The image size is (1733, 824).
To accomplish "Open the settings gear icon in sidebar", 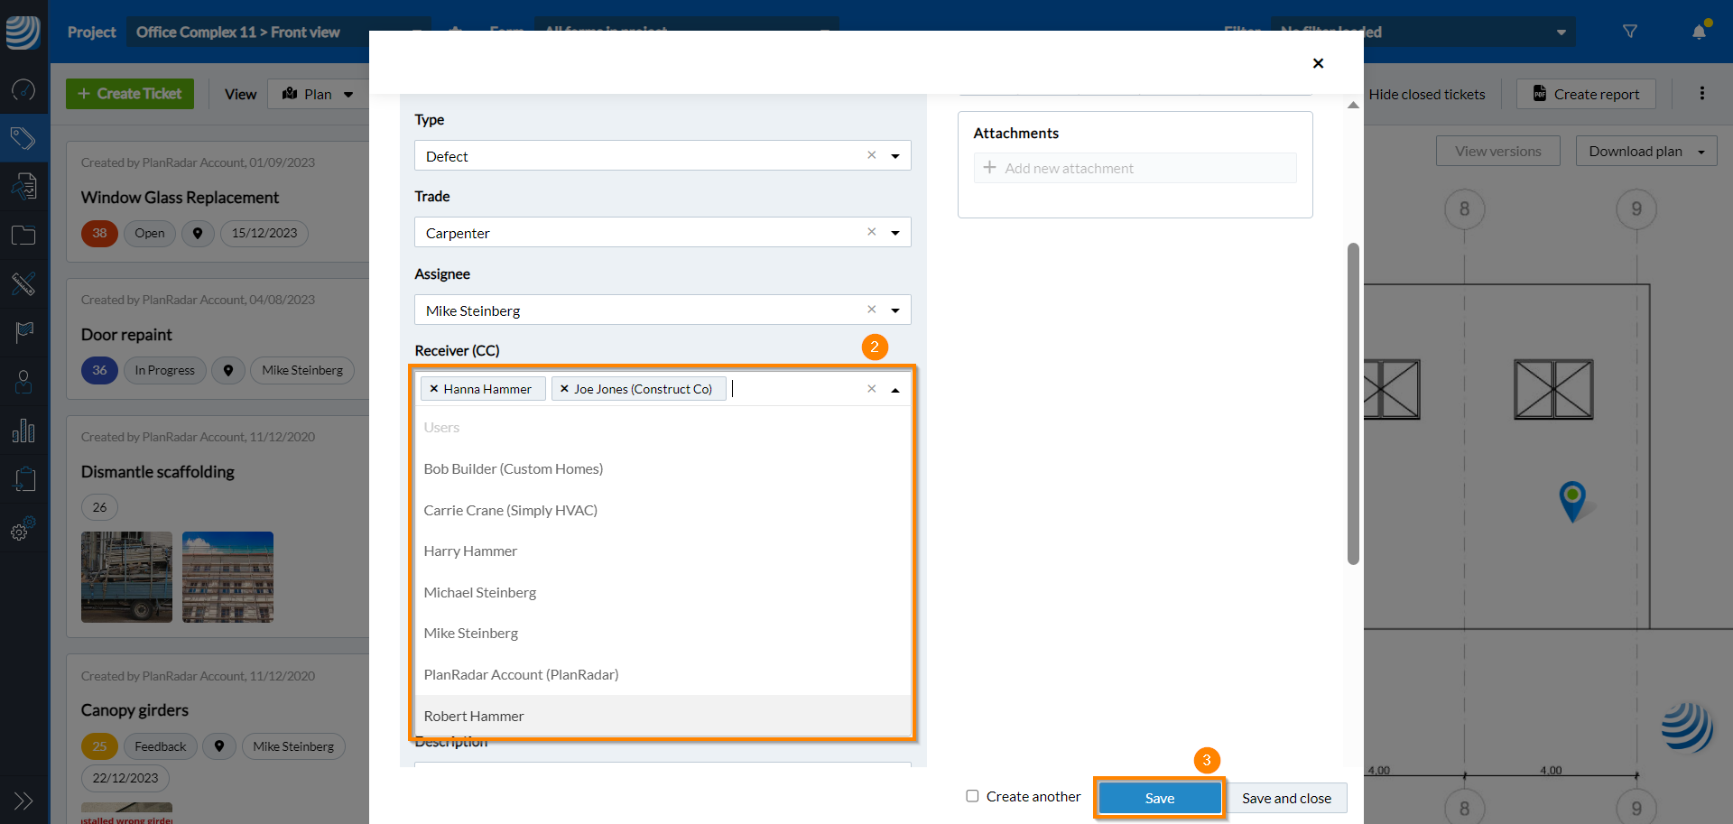I will click(x=23, y=530).
